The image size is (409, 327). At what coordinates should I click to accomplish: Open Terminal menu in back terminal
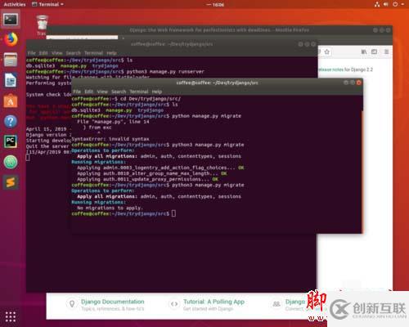pos(93,53)
